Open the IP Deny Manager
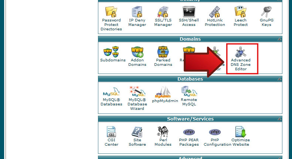 click(x=137, y=11)
